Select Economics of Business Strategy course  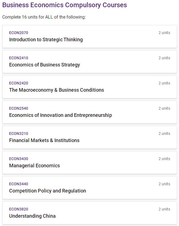coord(44,65)
